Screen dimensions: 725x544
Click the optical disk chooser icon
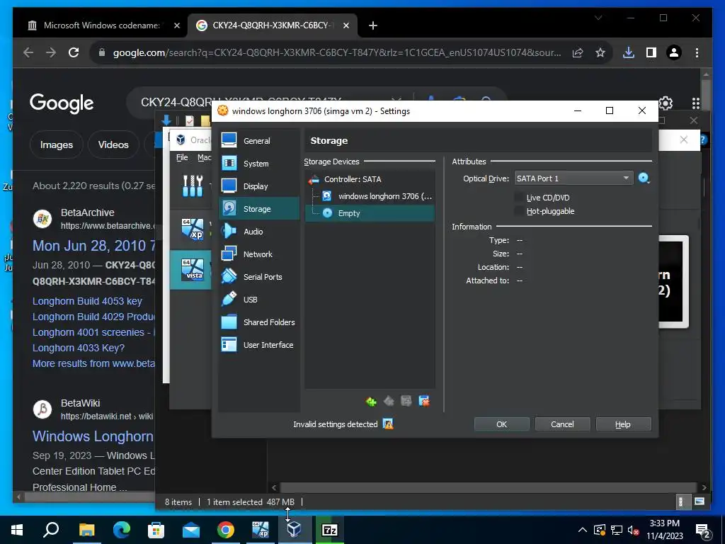644,178
